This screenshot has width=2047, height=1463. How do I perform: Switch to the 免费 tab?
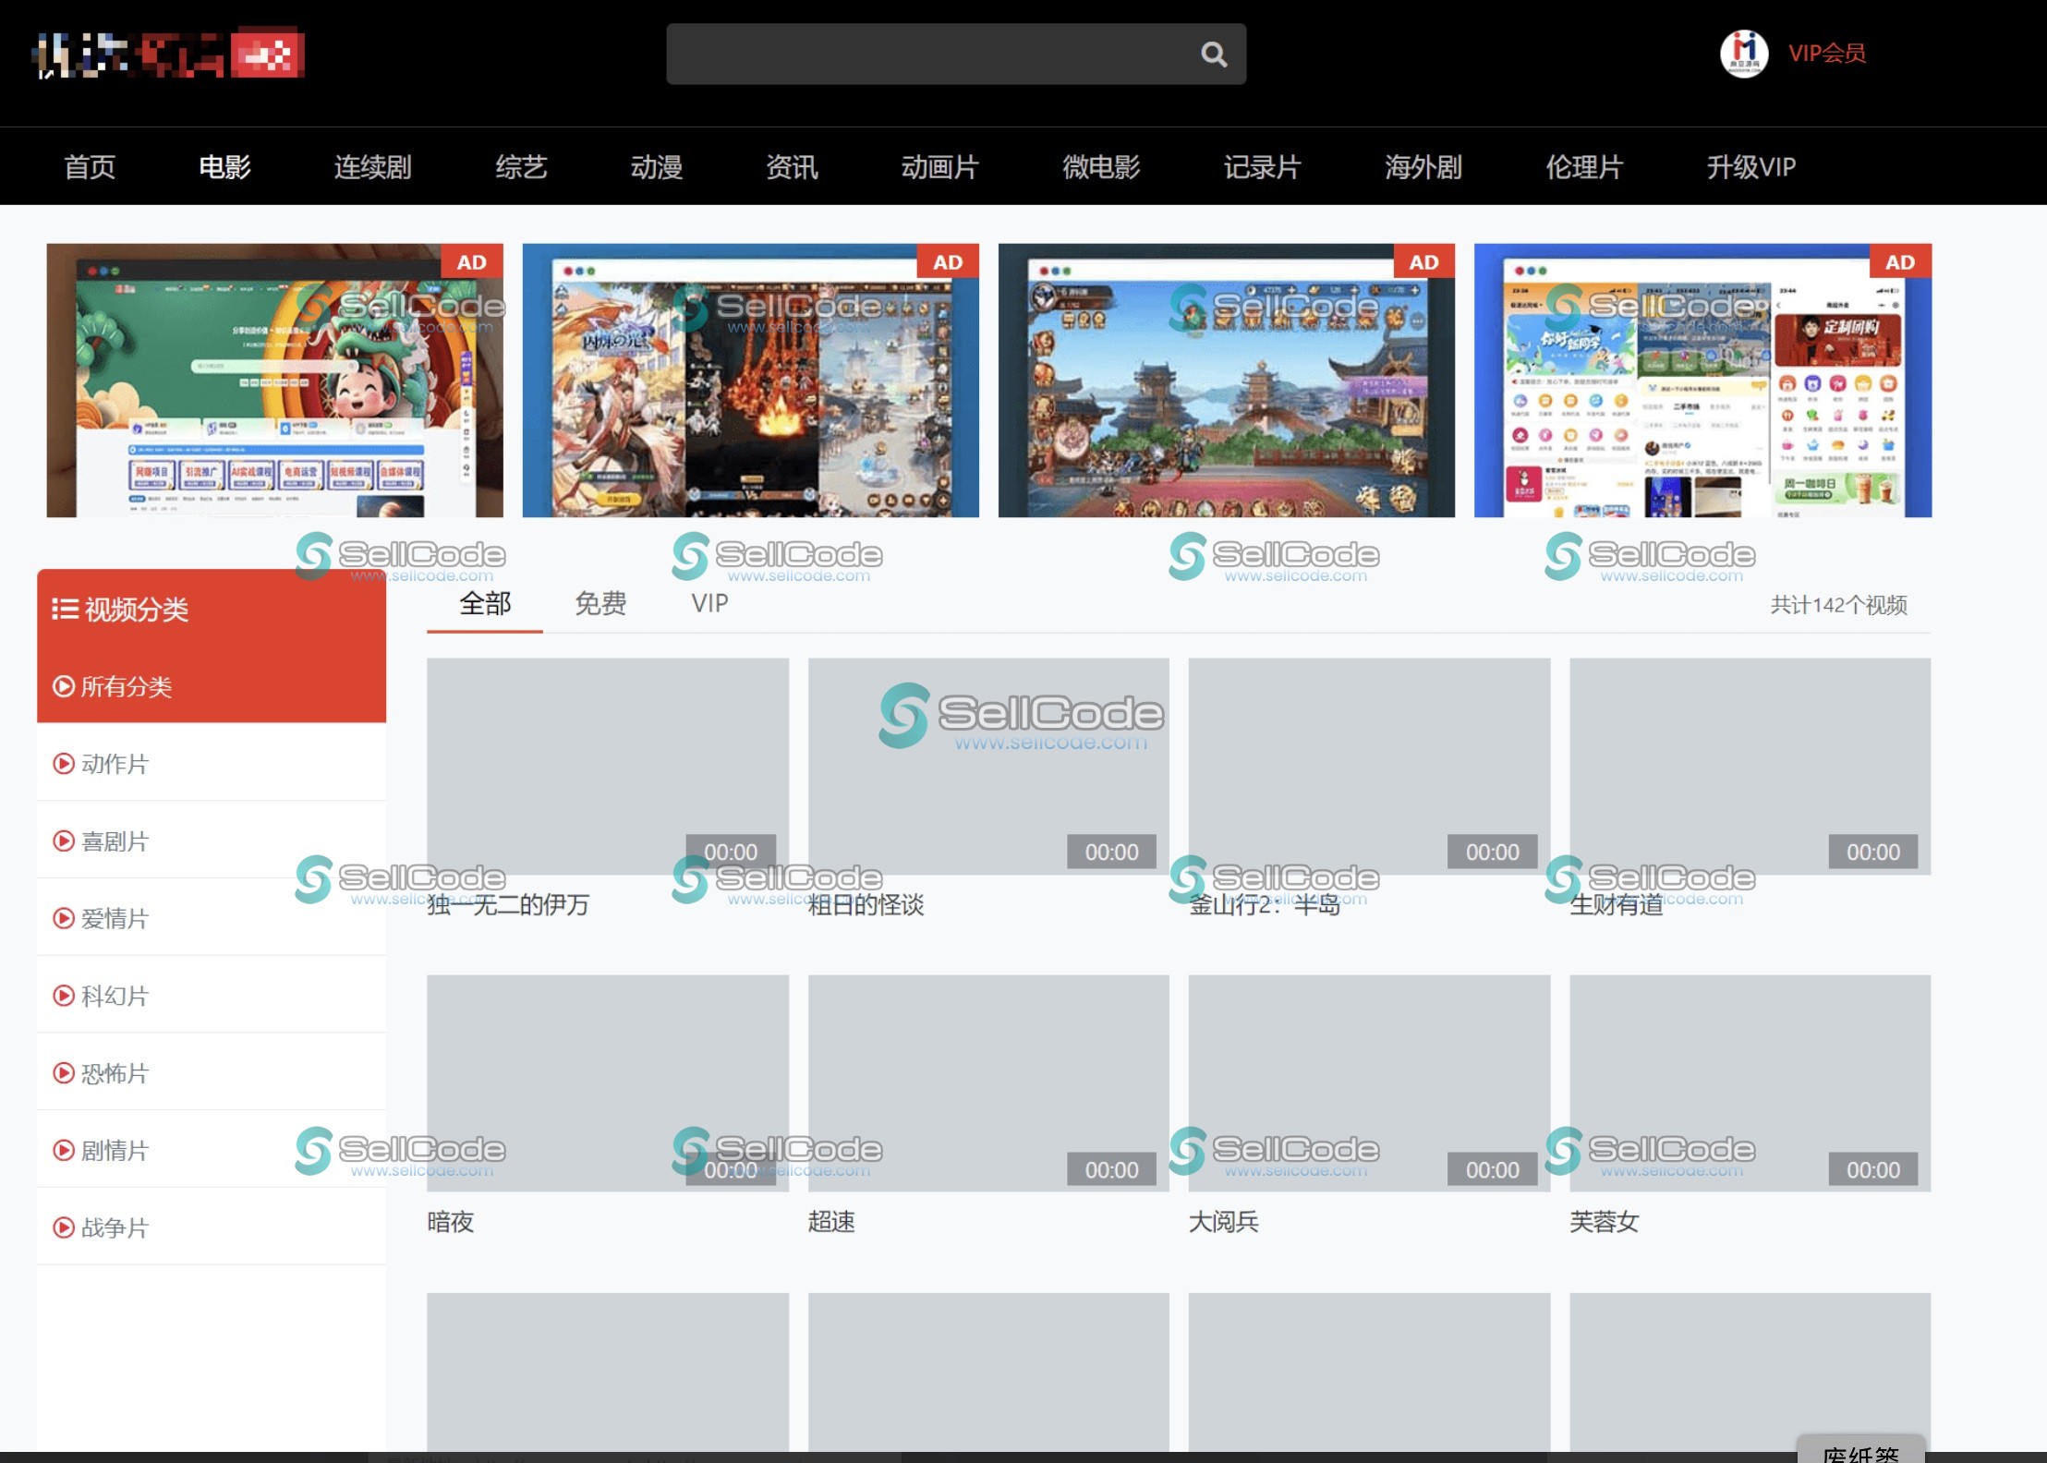tap(600, 603)
